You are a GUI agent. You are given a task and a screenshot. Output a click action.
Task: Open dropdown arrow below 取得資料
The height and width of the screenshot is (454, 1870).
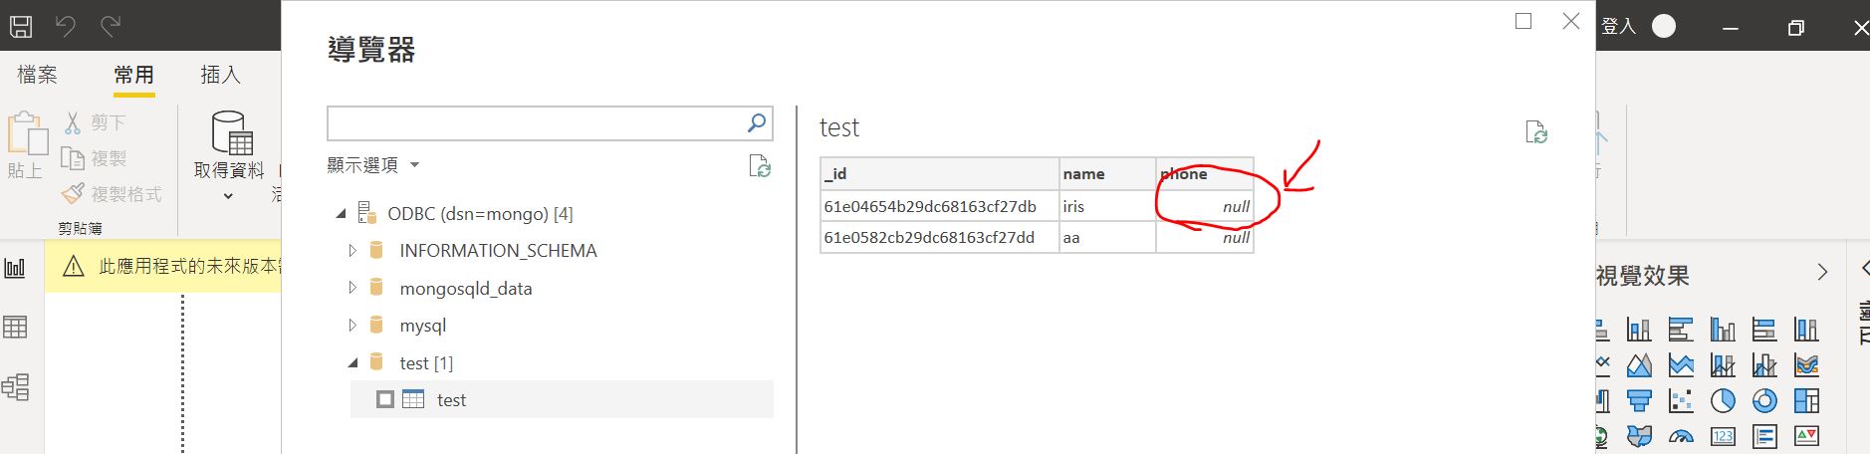pos(228,196)
